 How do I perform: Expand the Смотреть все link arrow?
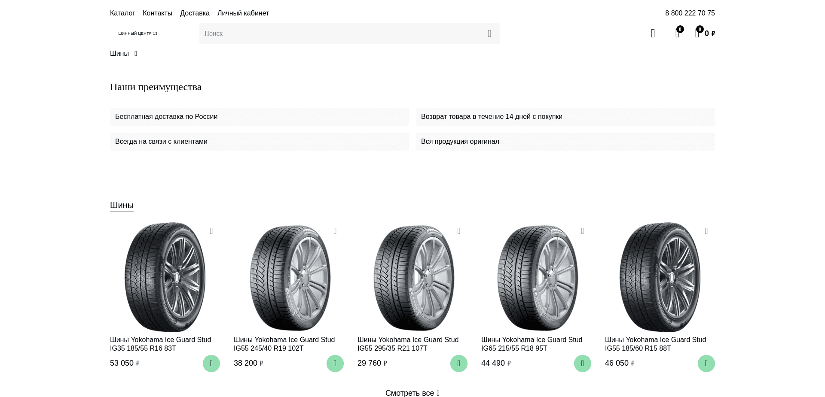[x=438, y=394]
